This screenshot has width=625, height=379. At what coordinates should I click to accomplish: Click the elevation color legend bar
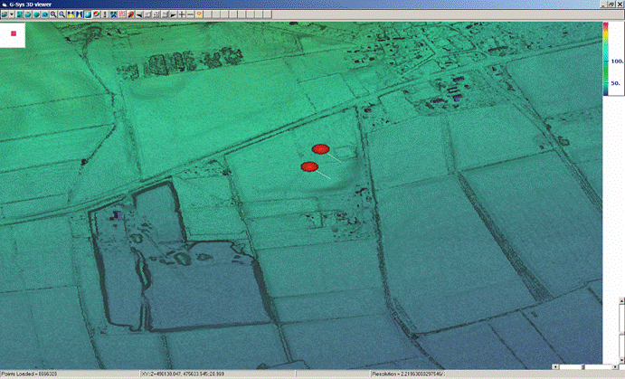click(605, 58)
